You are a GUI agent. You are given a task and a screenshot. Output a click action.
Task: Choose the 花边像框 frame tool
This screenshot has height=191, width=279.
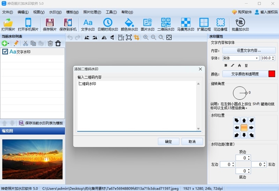(220, 25)
